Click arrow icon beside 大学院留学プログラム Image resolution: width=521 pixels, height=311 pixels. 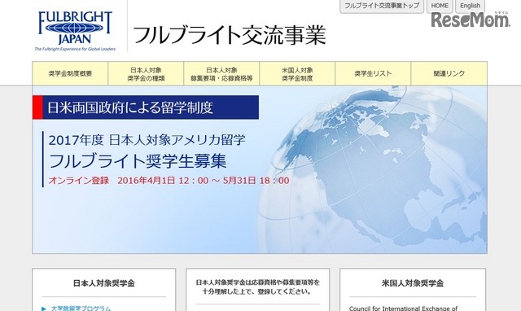[44, 309]
